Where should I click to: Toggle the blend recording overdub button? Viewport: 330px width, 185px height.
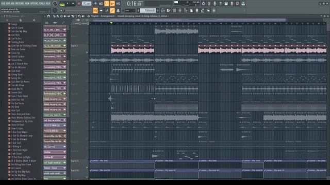click(112, 4)
